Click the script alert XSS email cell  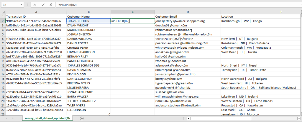188,39
